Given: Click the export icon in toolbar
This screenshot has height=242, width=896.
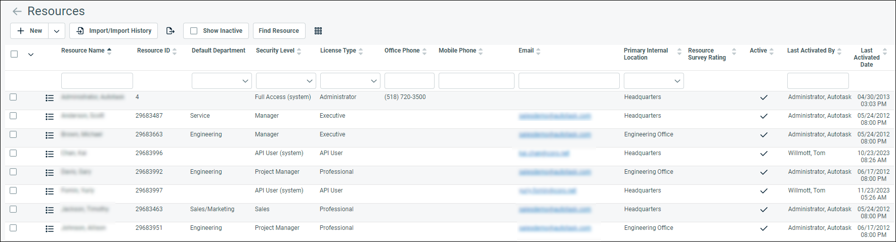Looking at the screenshot, I should [170, 31].
